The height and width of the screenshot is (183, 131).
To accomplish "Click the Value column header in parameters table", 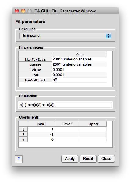I will (80, 54).
